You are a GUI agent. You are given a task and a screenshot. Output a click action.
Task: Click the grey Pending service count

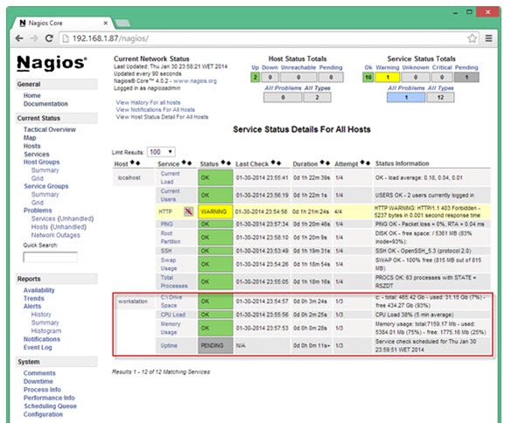pyautogui.click(x=466, y=77)
